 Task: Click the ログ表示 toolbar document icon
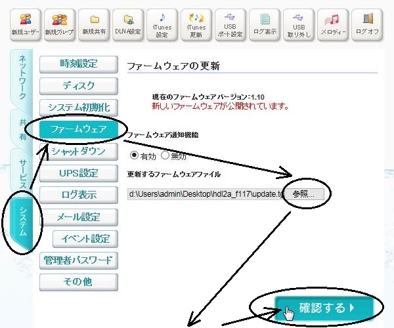coord(265,25)
